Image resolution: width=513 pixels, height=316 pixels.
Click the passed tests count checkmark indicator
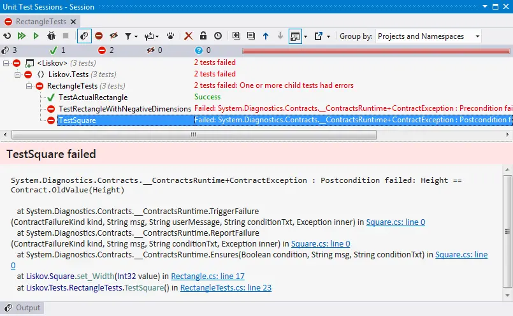tap(57, 50)
